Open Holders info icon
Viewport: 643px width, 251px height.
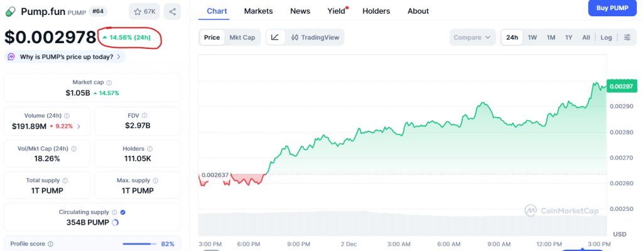coord(150,149)
